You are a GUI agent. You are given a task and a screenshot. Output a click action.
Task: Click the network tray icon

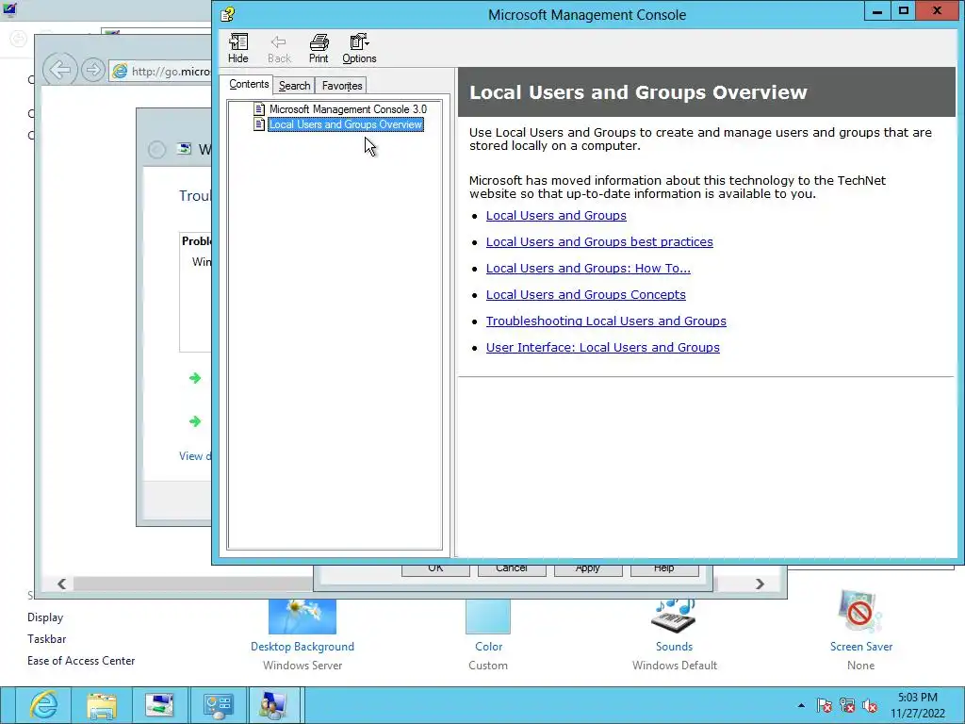click(x=847, y=705)
